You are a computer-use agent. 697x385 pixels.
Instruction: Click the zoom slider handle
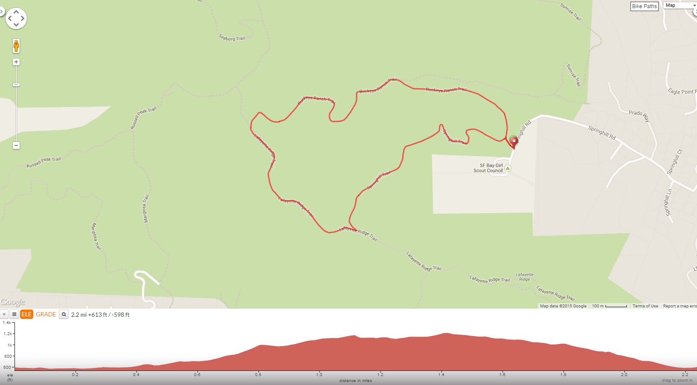coord(16,85)
